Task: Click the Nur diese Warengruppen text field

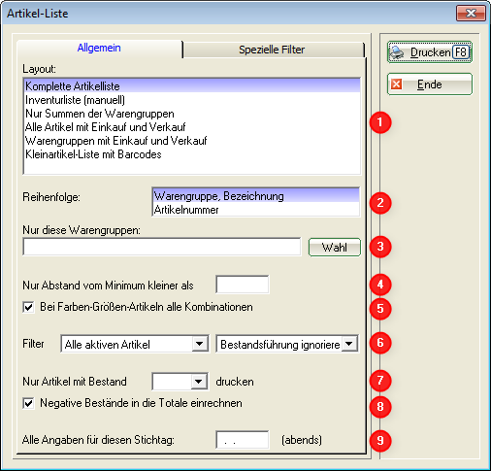Action: tap(162, 247)
